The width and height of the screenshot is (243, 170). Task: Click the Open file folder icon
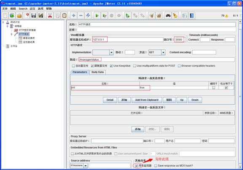pyautogui.click(x=19, y=16)
